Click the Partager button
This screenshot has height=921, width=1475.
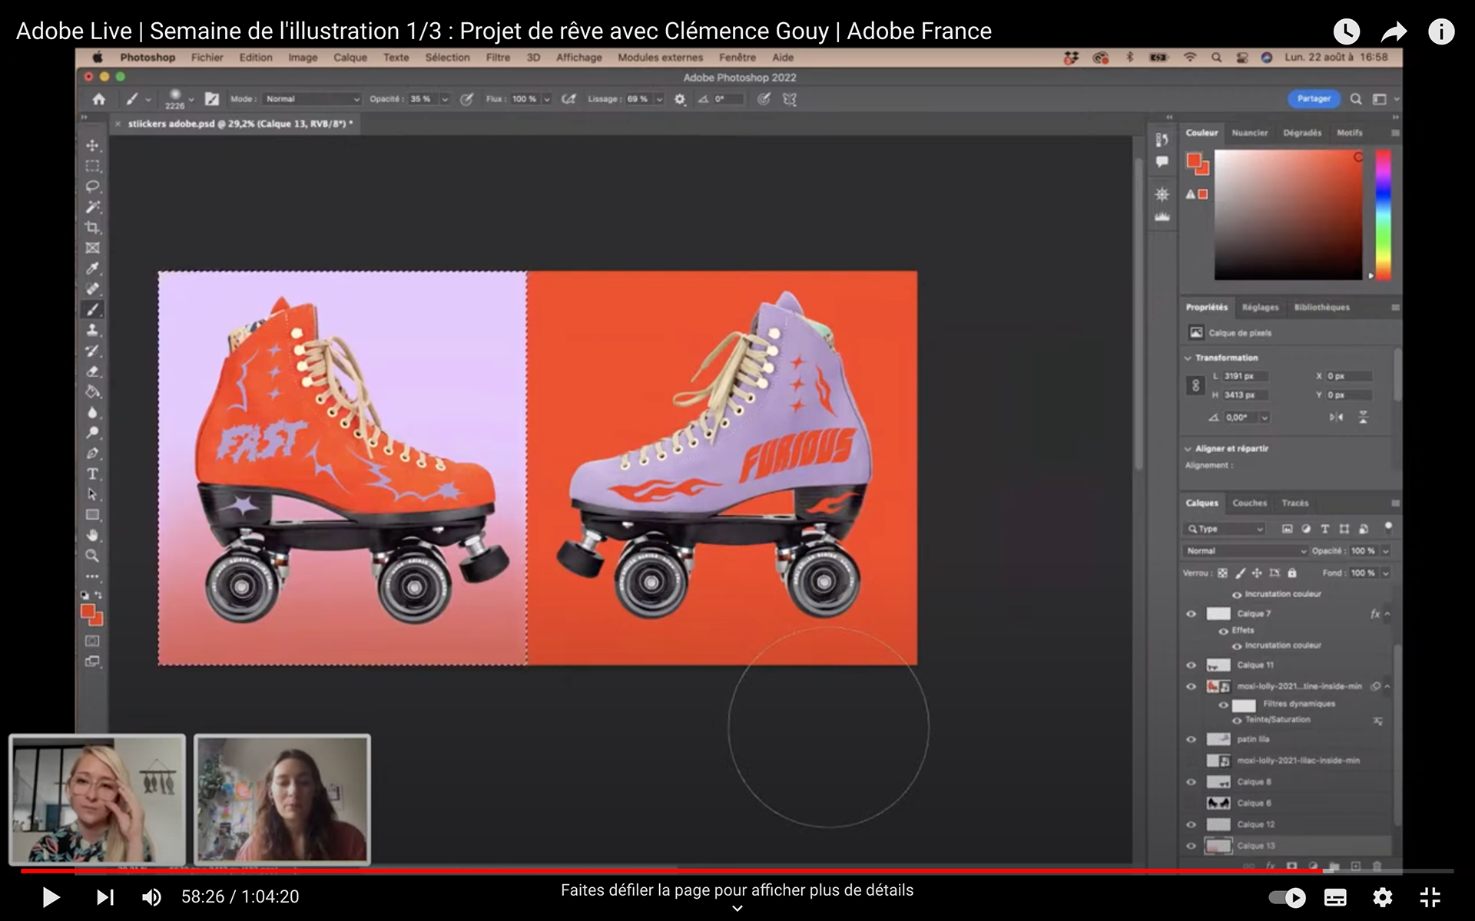point(1314,99)
